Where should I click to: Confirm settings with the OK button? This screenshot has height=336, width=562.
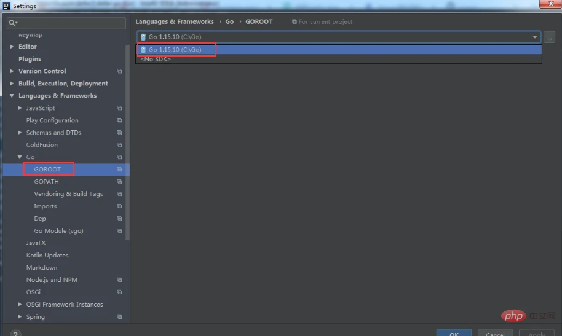[454, 333]
